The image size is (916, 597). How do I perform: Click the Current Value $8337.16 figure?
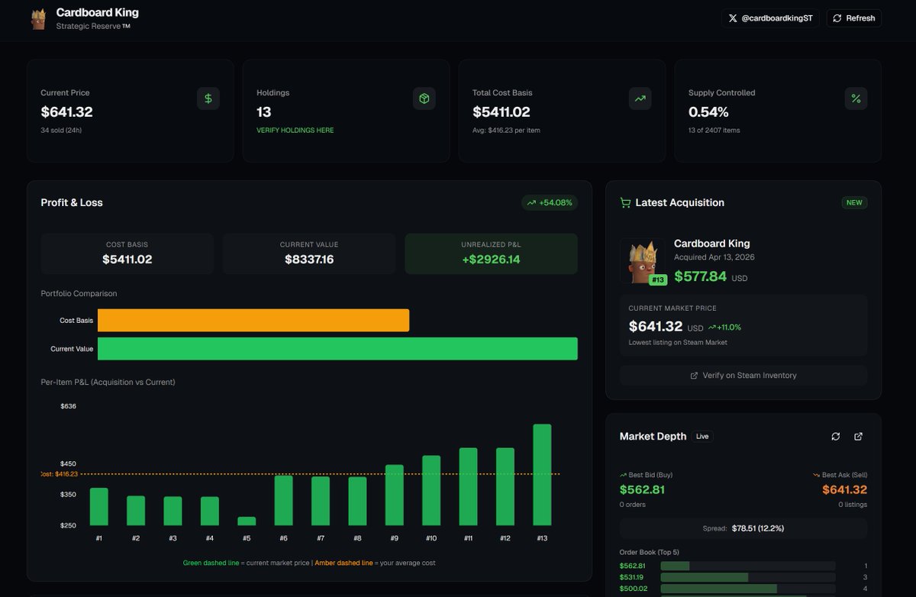[309, 260]
